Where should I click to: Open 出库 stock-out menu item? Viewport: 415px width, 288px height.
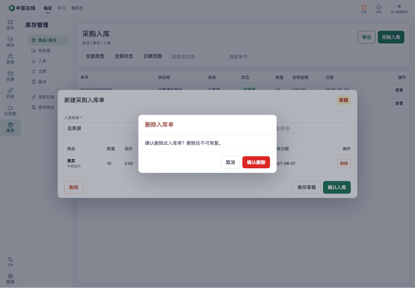(48, 71)
